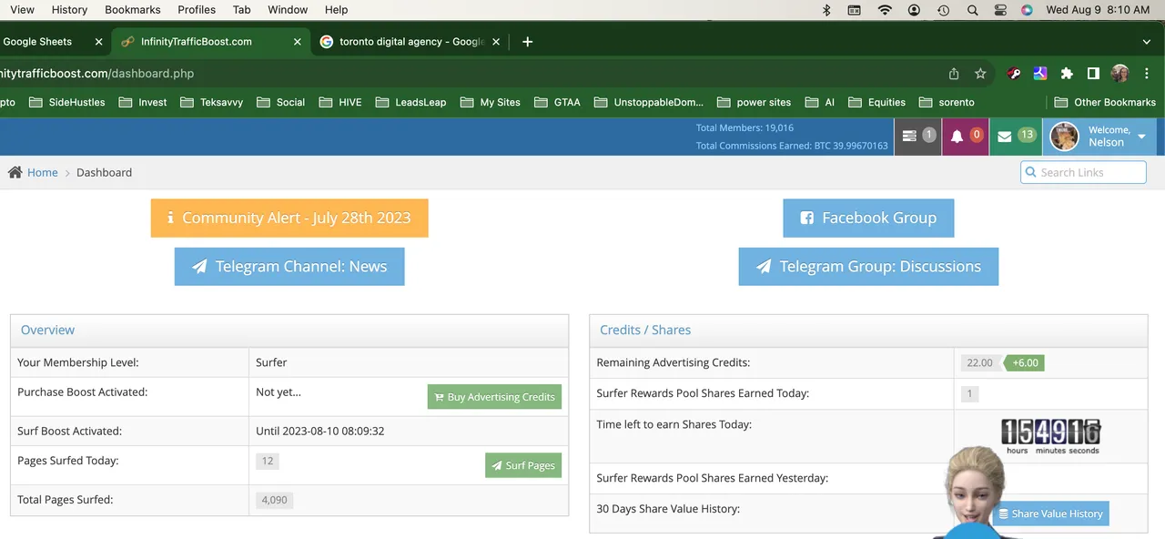Image resolution: width=1165 pixels, height=539 pixels.
Task: Expand the tab search chevron
Action: [x=1146, y=42]
